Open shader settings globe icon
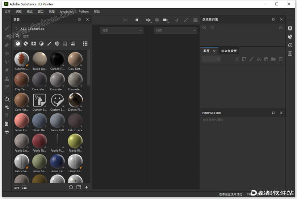 click(x=290, y=37)
